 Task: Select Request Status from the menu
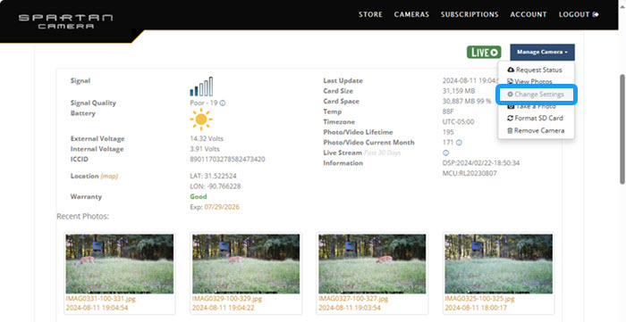click(536, 70)
